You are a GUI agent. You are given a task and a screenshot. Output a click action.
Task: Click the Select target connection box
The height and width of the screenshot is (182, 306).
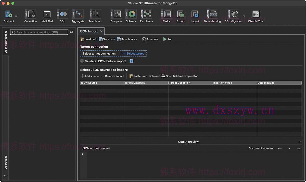[x=99, y=53]
